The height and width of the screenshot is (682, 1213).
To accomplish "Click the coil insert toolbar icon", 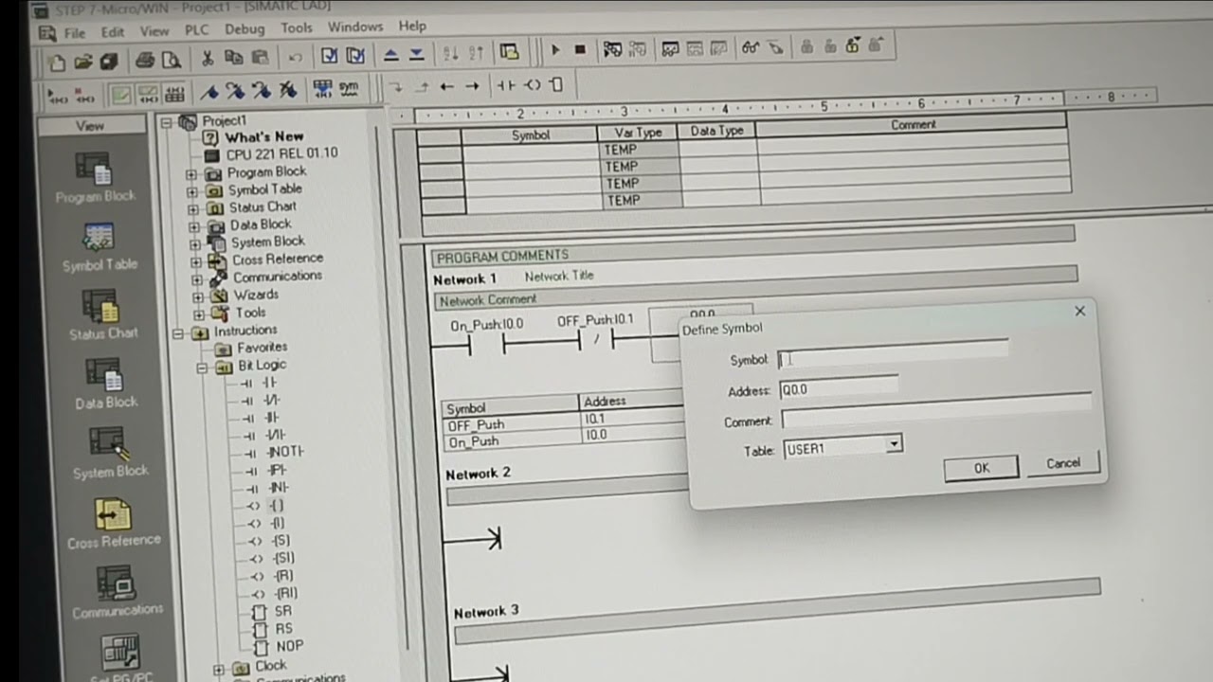I will click(533, 85).
